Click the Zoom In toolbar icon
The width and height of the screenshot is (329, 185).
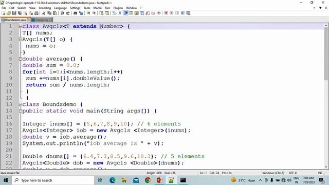[x=88, y=13]
